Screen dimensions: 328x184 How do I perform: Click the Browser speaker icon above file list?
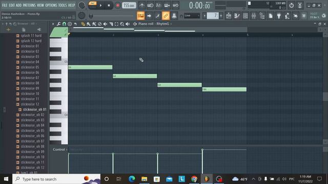39,30
